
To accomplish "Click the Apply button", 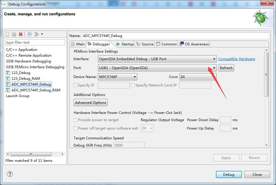I will coord(226,158).
